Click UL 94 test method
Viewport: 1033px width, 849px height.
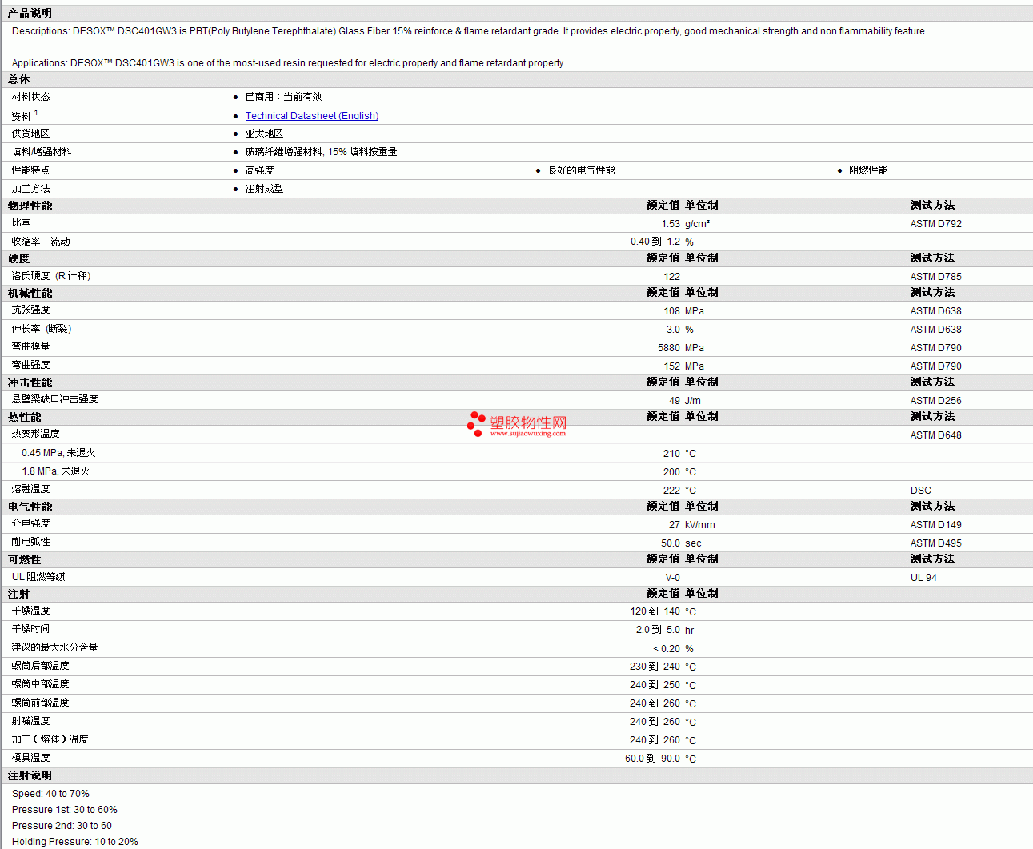tap(923, 578)
